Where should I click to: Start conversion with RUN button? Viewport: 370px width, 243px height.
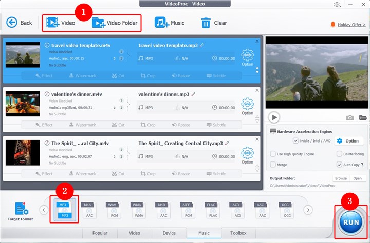(x=351, y=222)
